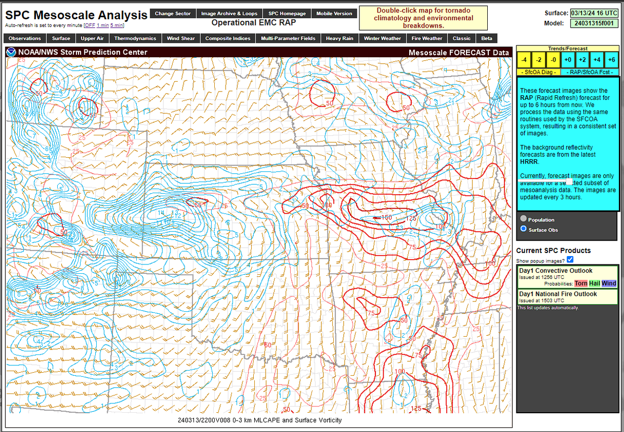This screenshot has height=432, width=624.
Task: Show Wind probabilities
Action: (609, 284)
